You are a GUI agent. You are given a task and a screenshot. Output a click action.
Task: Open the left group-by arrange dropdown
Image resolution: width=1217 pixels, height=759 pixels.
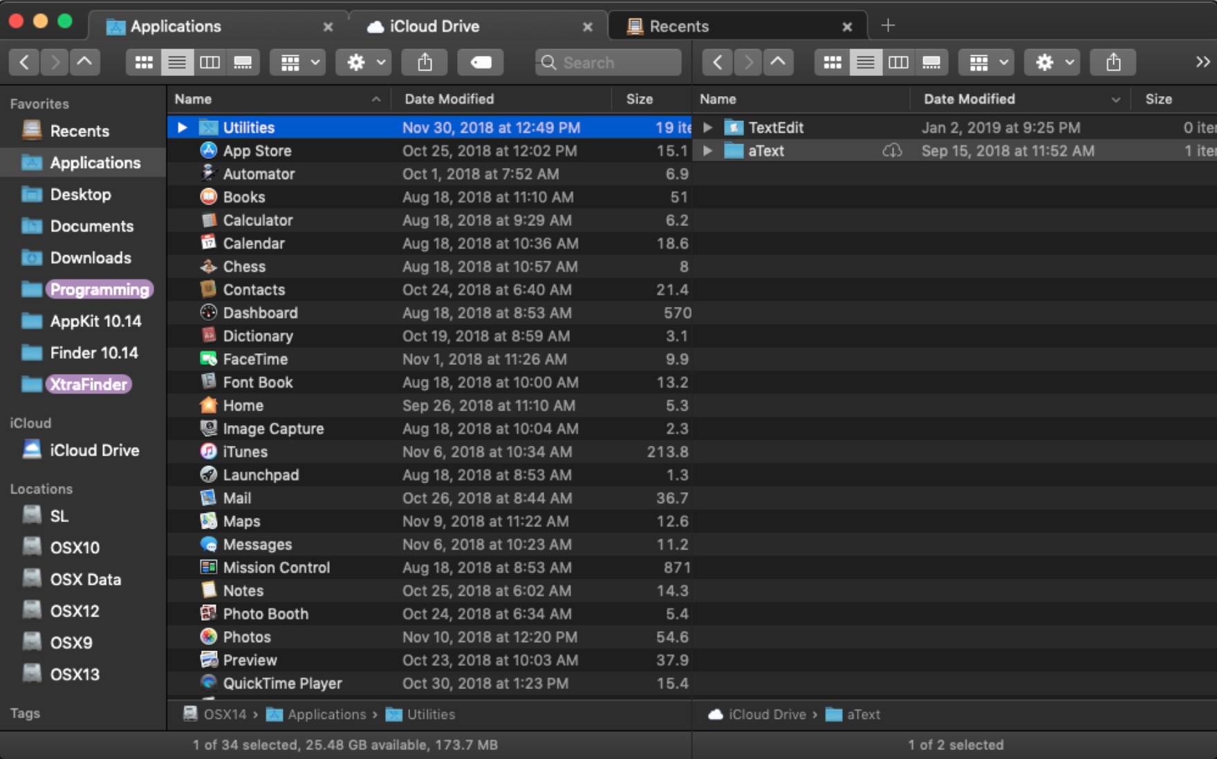tap(298, 63)
